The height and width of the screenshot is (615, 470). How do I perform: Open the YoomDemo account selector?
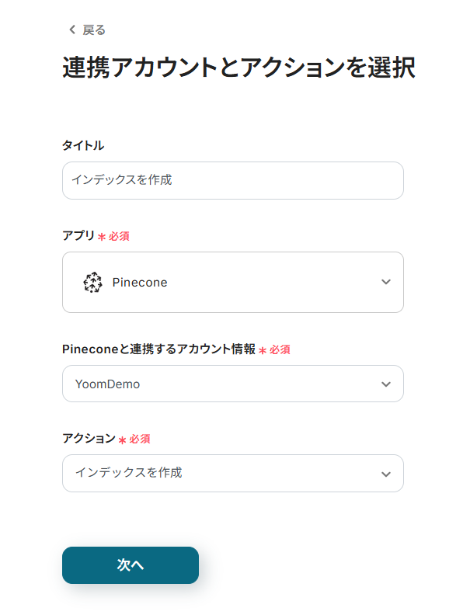233,384
